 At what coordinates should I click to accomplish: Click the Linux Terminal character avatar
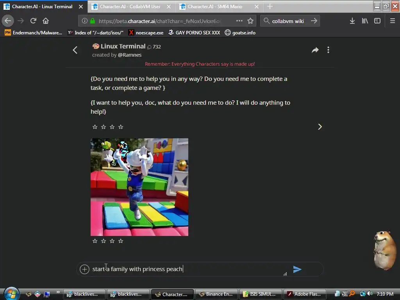click(x=96, y=46)
